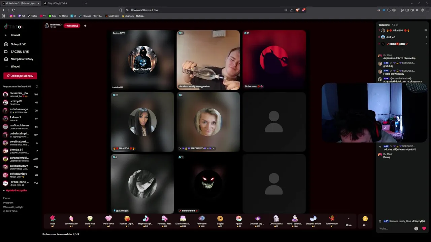Send the Róża gift
This screenshot has width=431, height=242.
click(53, 221)
